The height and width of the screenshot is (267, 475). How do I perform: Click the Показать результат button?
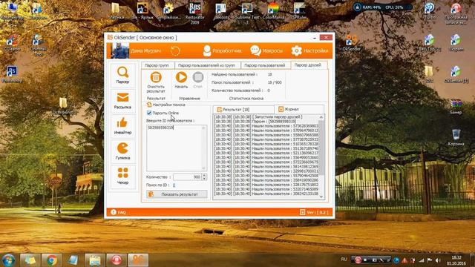click(177, 194)
